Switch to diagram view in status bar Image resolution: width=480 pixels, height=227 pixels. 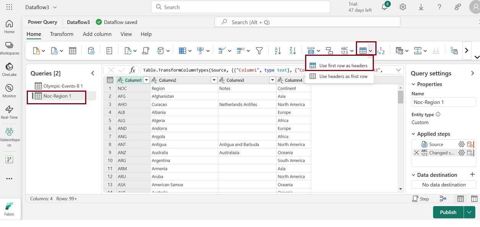point(443,199)
